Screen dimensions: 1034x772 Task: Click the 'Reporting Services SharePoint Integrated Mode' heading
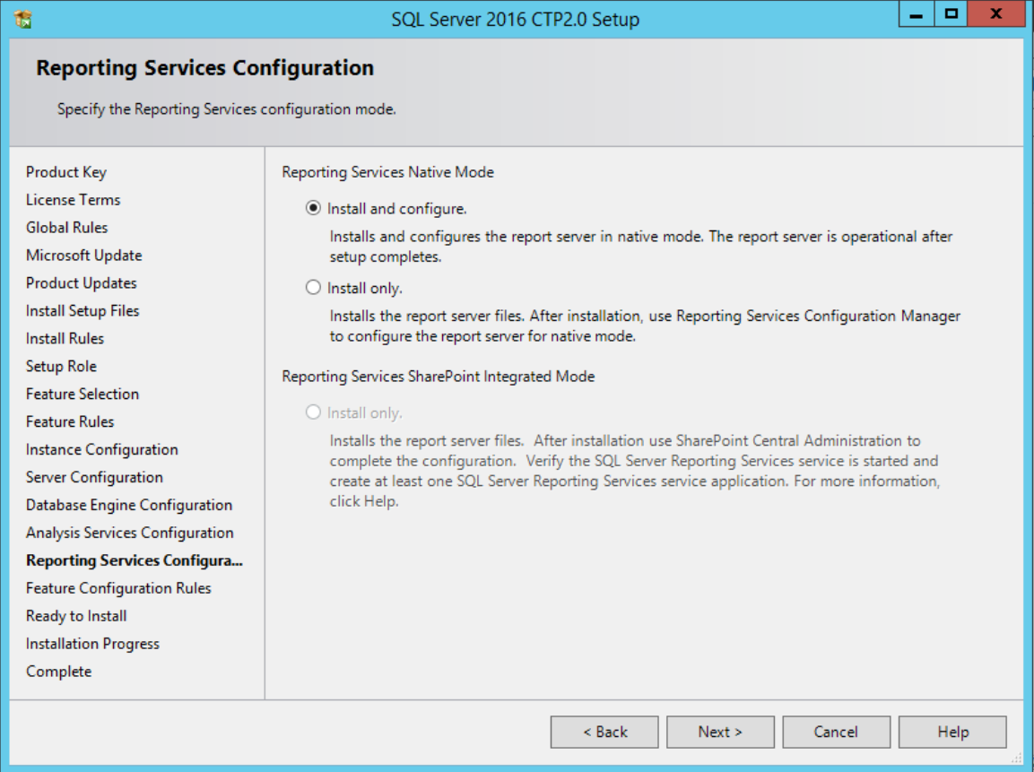[438, 377]
